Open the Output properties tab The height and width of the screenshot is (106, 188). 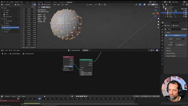162,32
